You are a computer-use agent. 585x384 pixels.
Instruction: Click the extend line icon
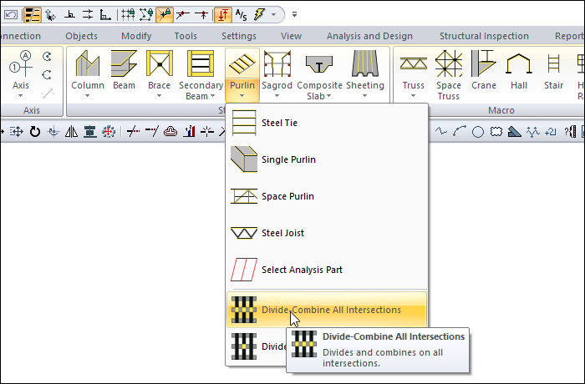click(x=152, y=132)
